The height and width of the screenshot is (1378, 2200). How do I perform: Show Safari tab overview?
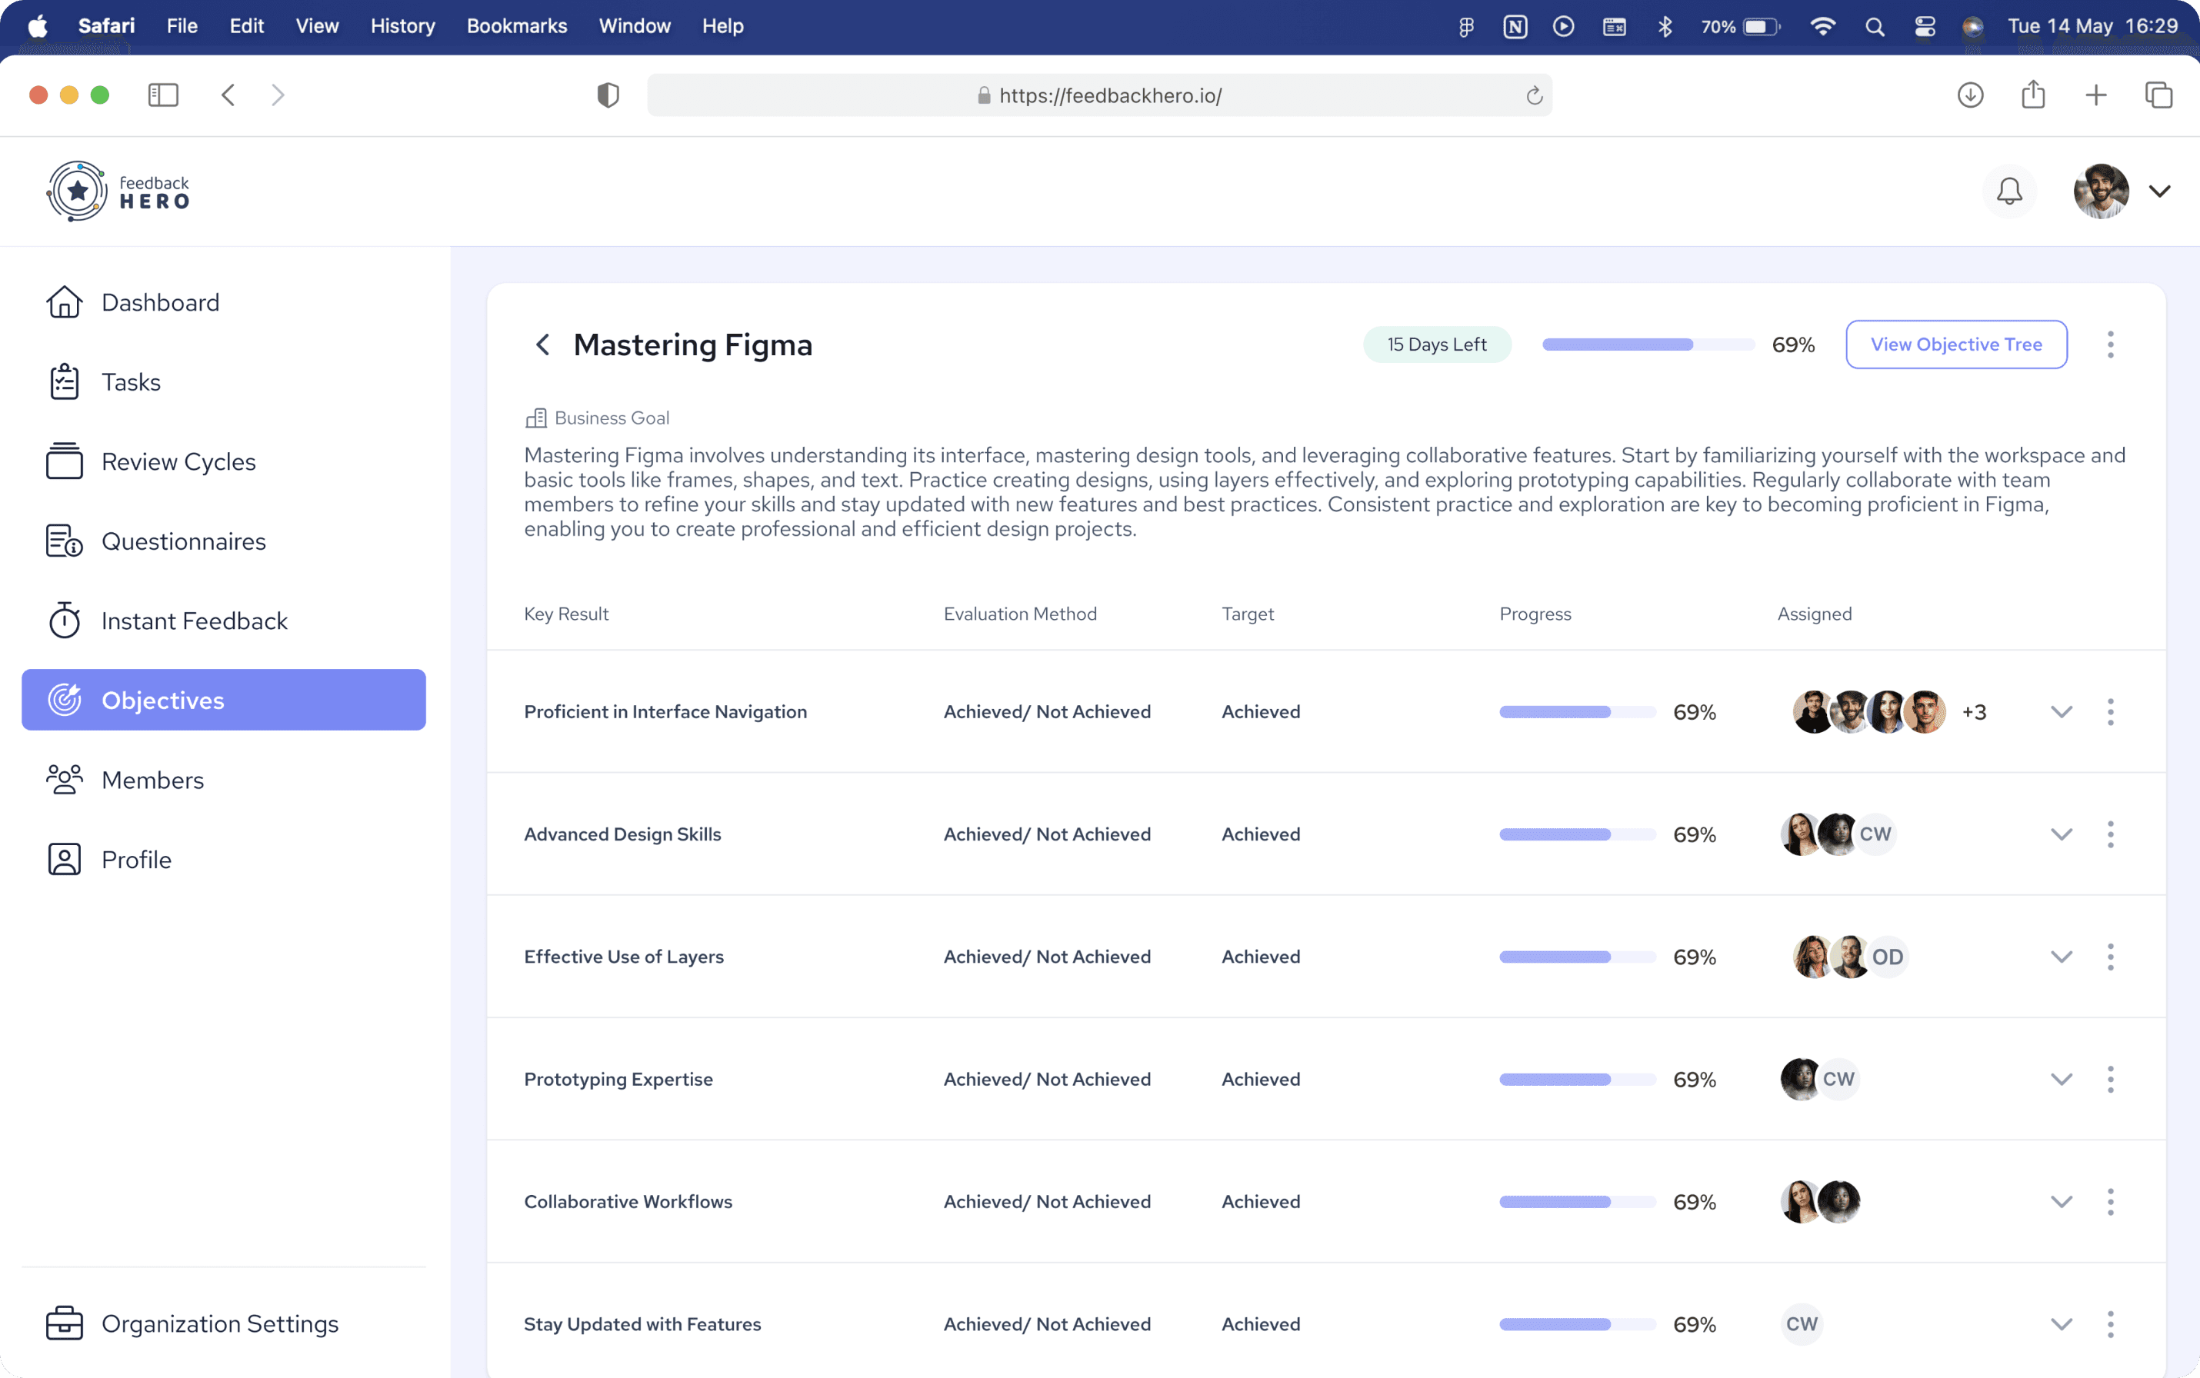(2159, 95)
